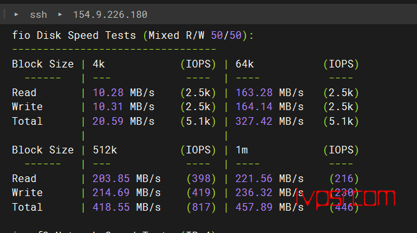
Task: Click the 4k write speed 10.31 value
Action: (108, 107)
